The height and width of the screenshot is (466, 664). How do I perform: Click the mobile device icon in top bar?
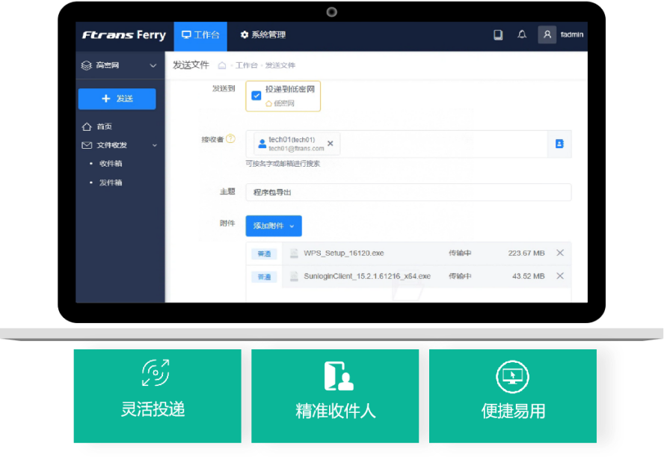[x=497, y=34]
